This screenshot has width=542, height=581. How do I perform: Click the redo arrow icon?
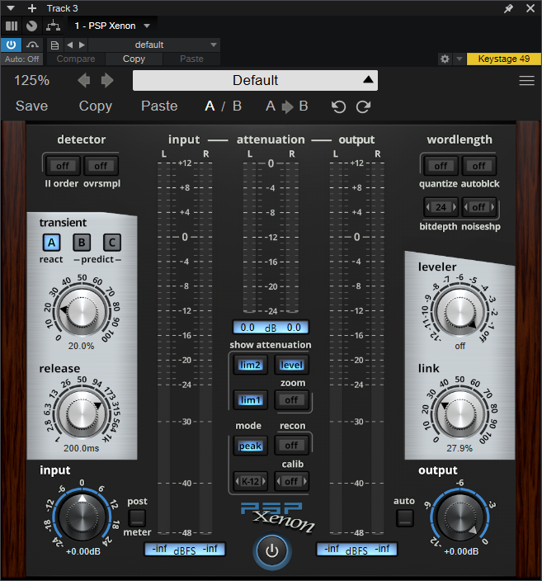click(363, 106)
